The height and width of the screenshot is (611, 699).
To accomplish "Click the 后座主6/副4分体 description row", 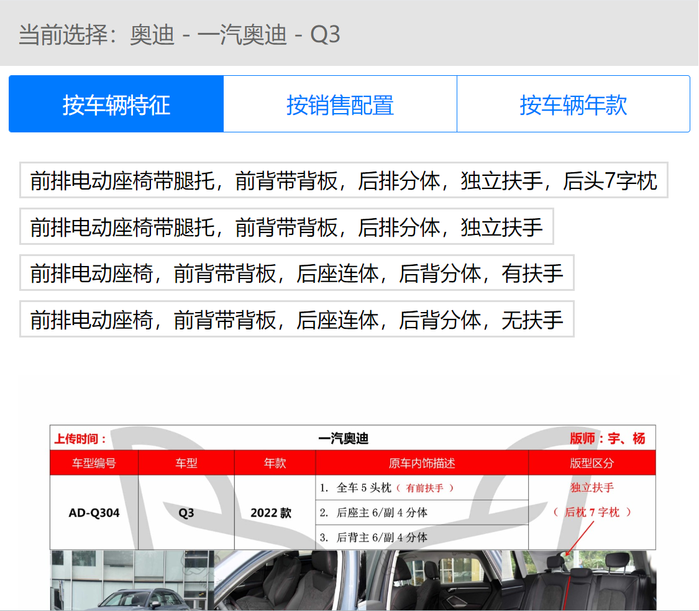I will [422, 512].
